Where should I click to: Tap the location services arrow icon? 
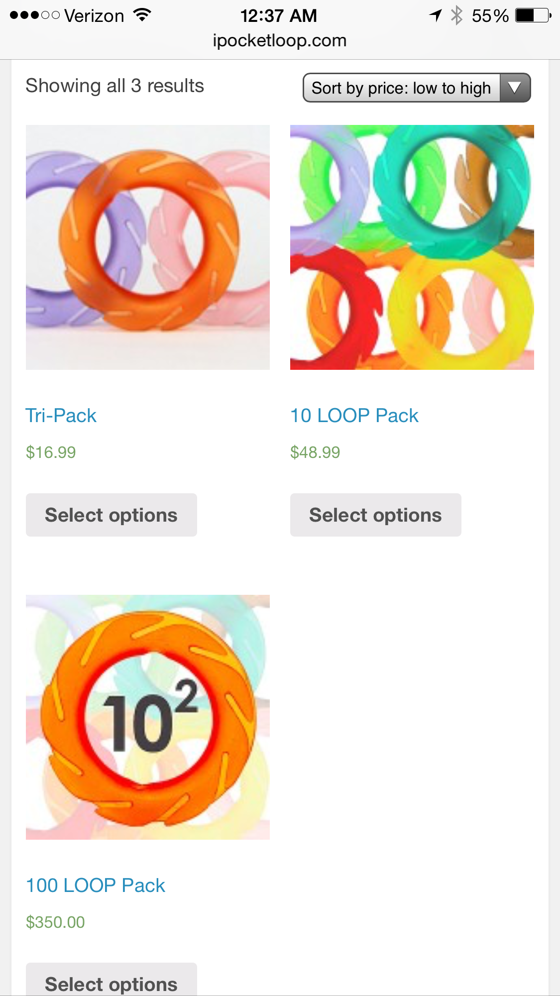tap(436, 15)
